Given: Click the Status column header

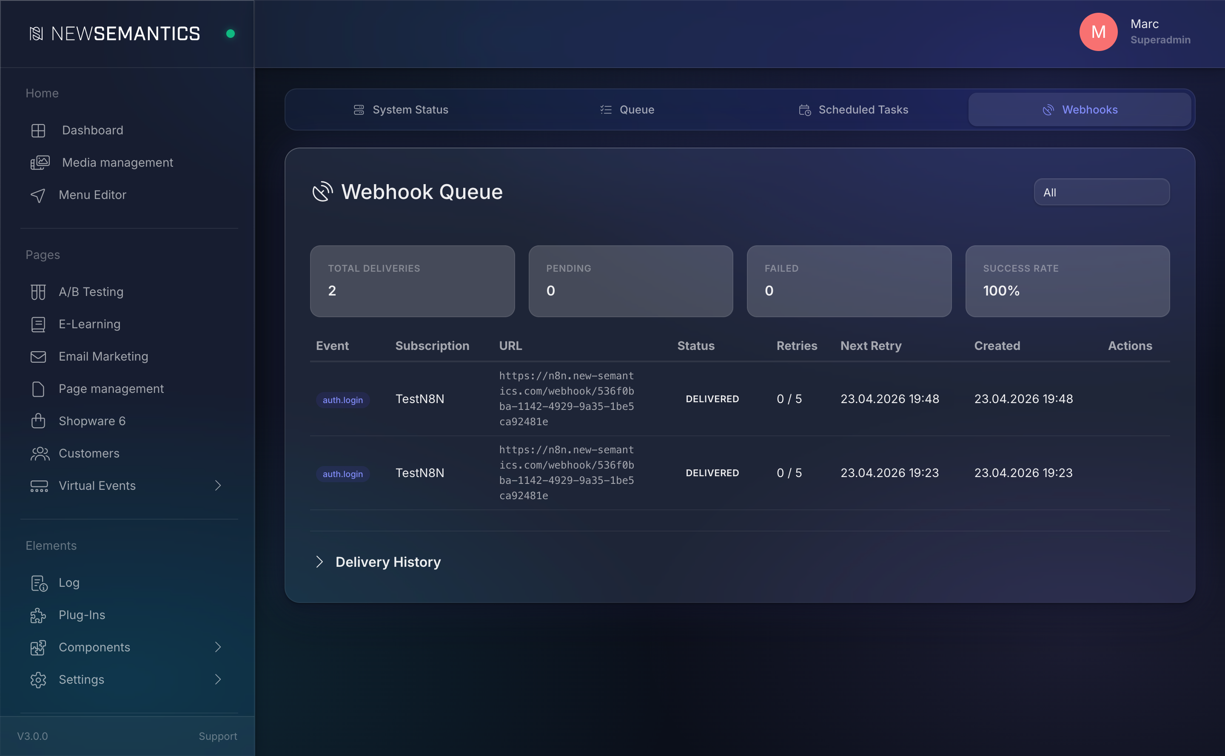Looking at the screenshot, I should tap(696, 346).
